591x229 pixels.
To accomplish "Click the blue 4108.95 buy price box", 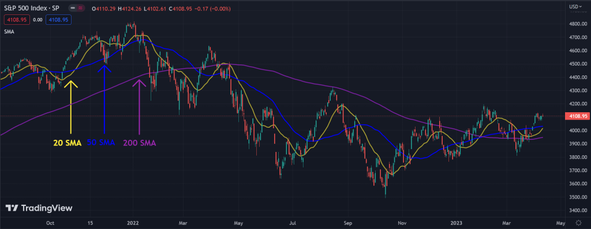I will (x=58, y=20).
